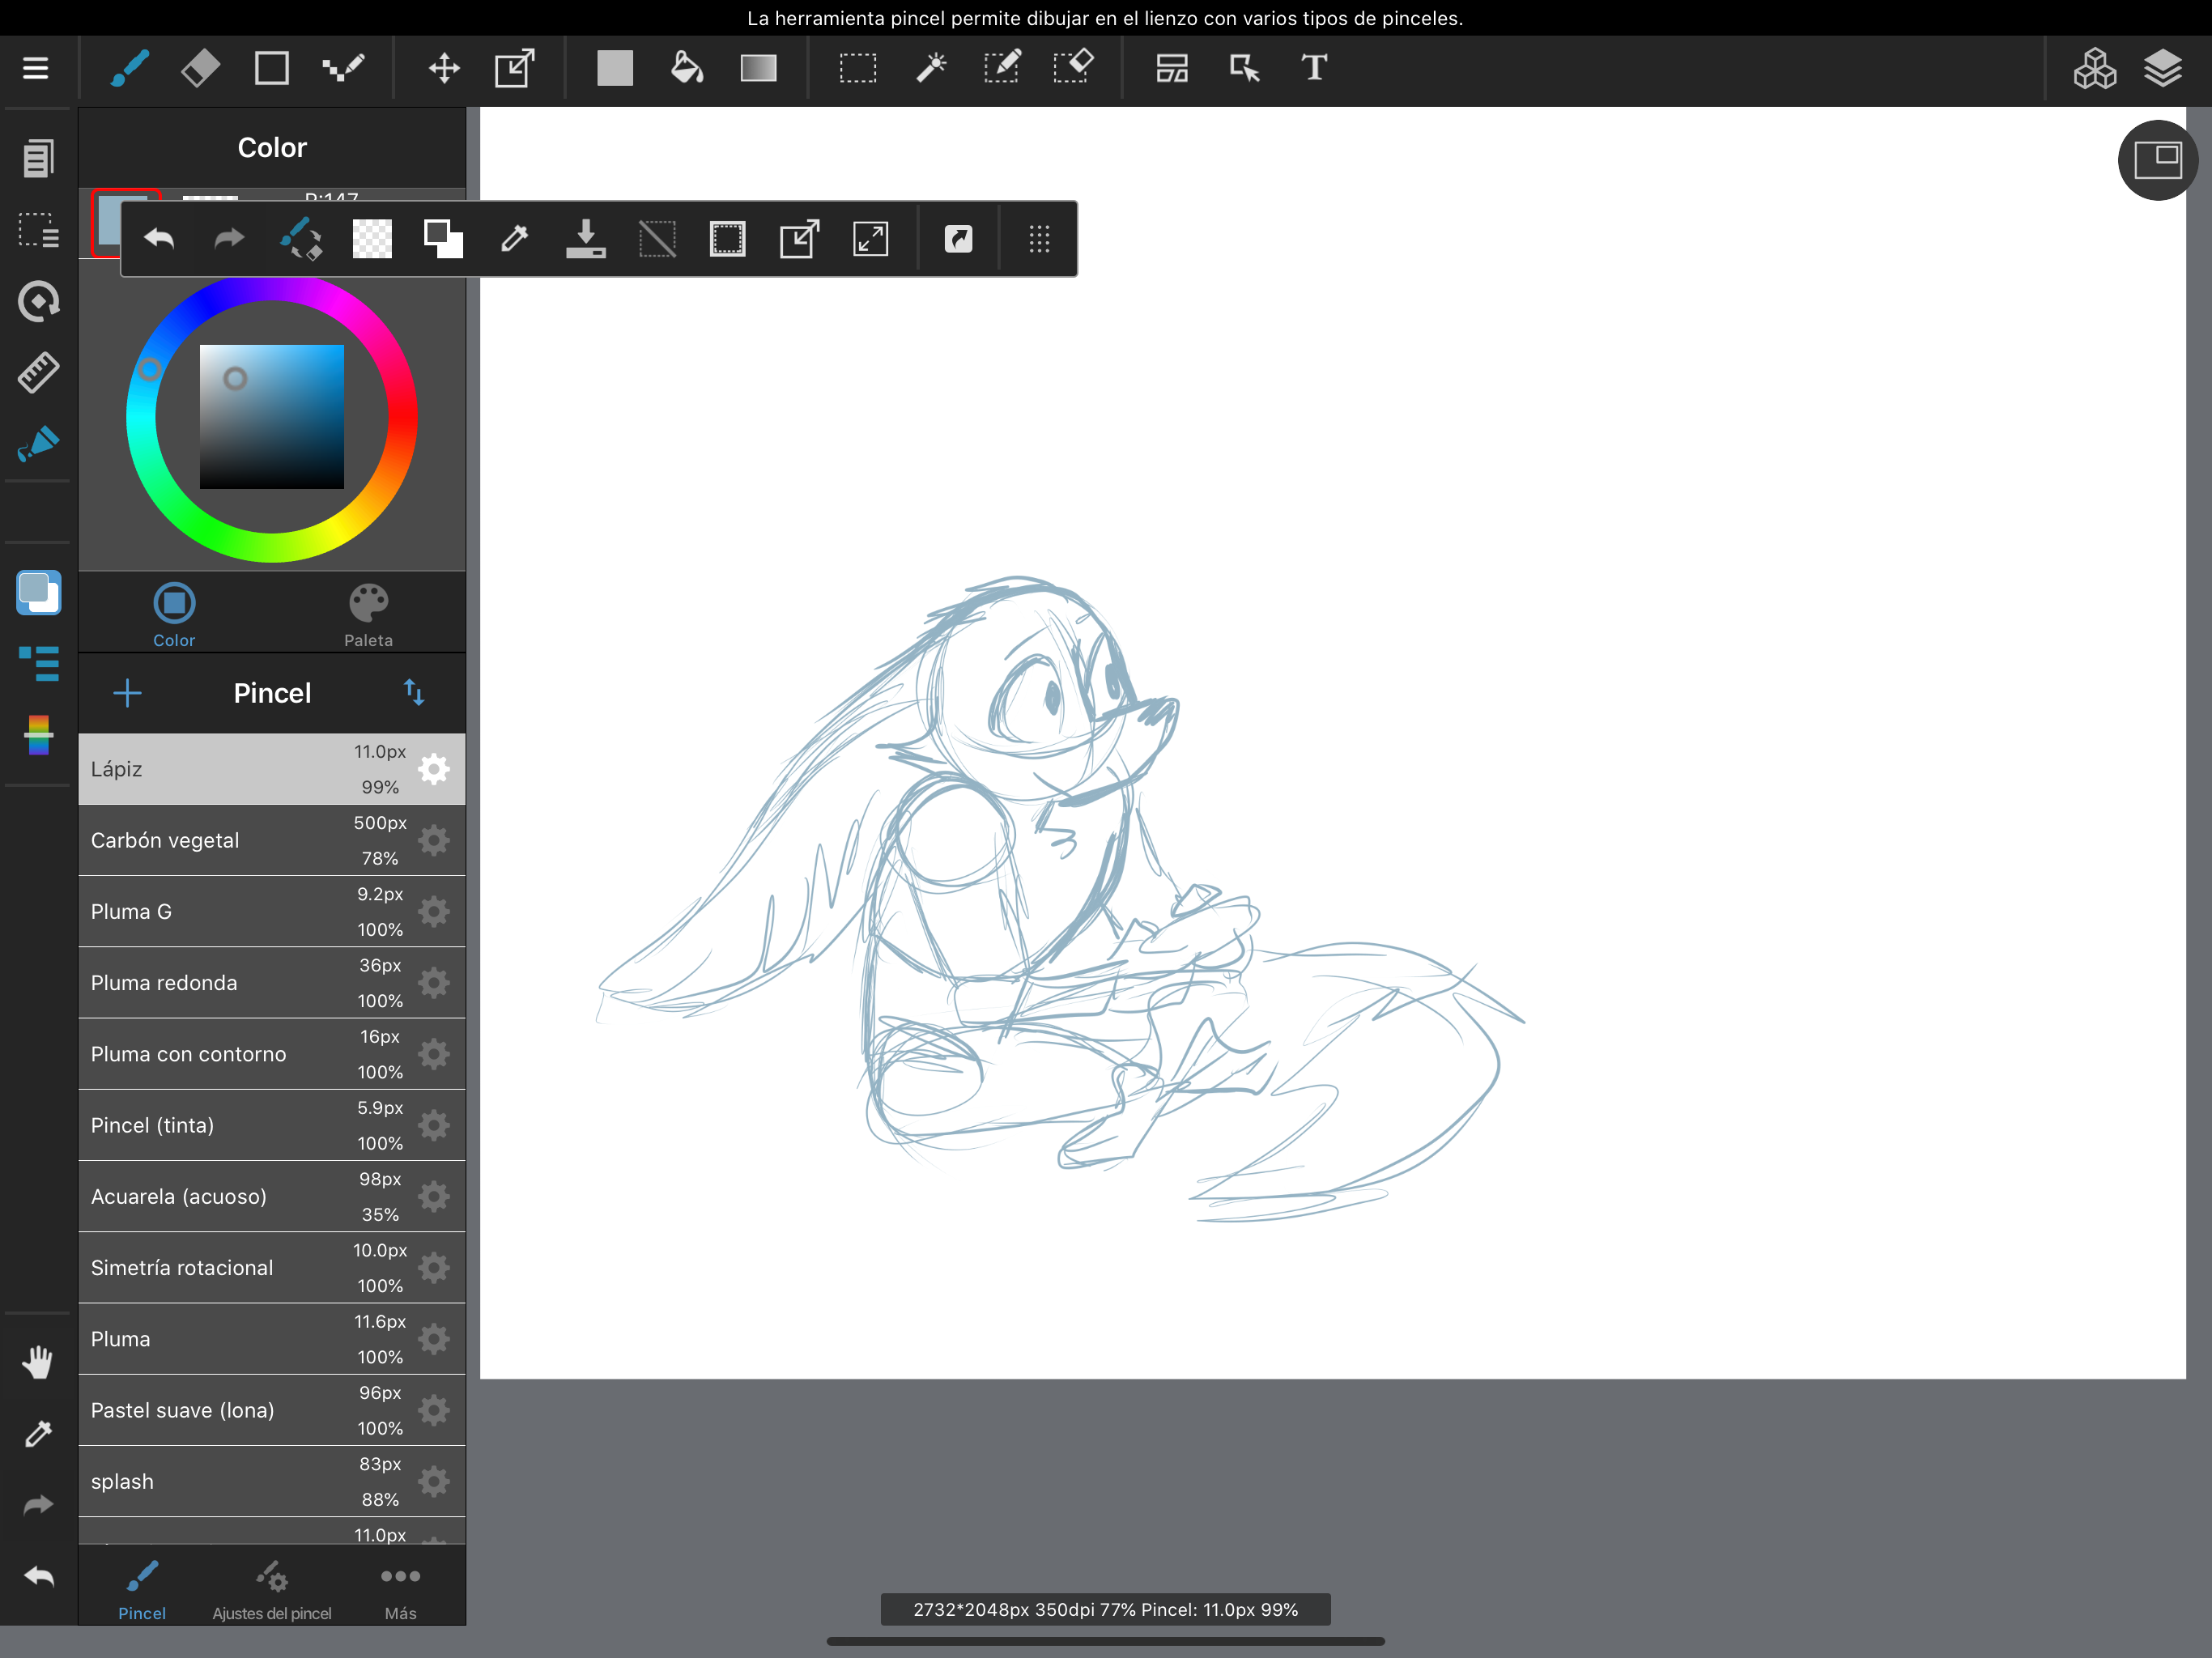Screen dimensions: 2212x1658
Task: Add a new brush with plus button
Action: [127, 692]
